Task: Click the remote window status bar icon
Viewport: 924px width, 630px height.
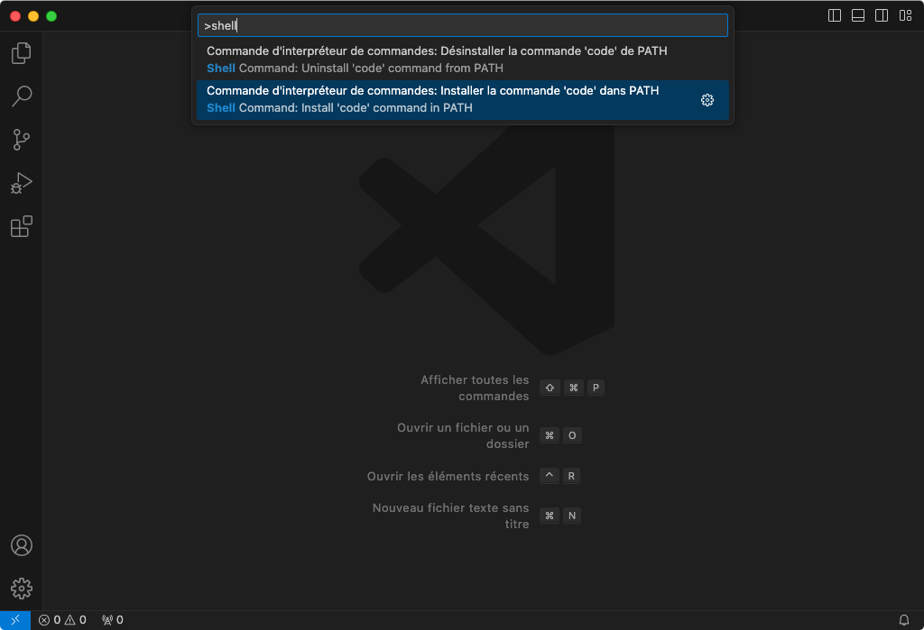Action: [x=15, y=620]
